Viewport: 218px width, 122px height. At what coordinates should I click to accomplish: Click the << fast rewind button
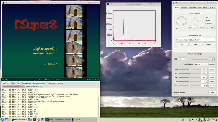190,27
